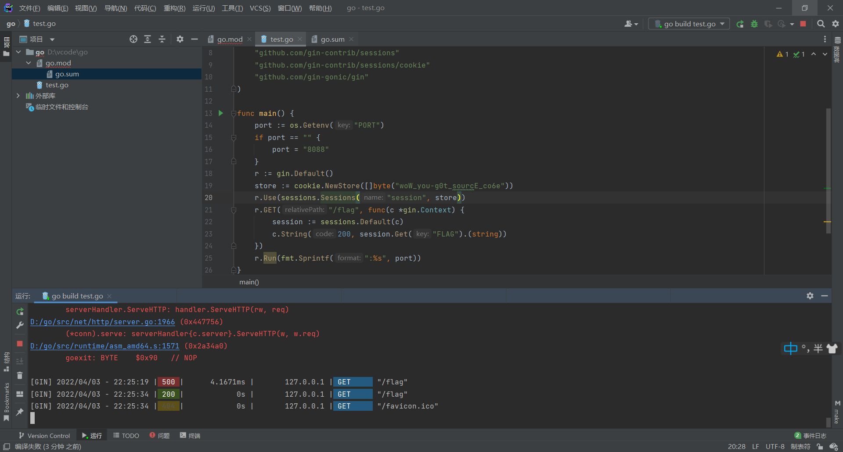Image resolution: width=843 pixels, height=452 pixels.
Task: Toggle soft-wrap layout icon in Run panel
Action: pos(20,394)
